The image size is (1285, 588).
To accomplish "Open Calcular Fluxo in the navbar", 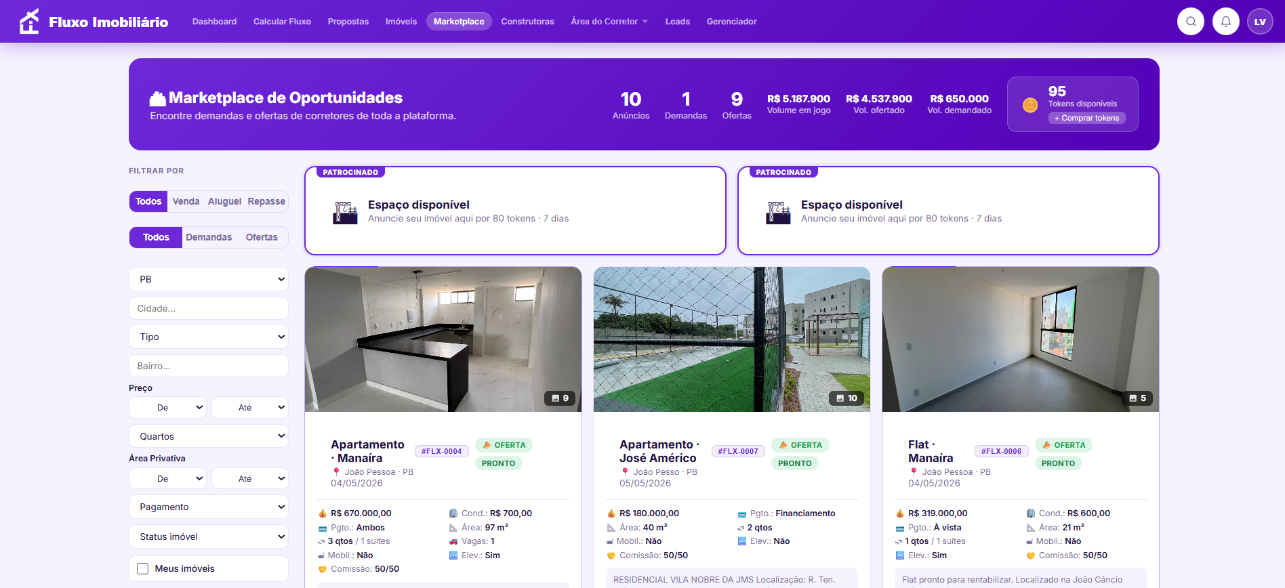I will pos(282,22).
